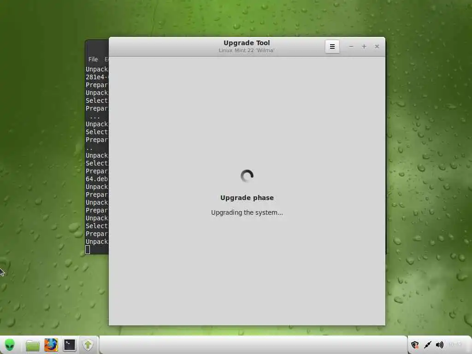Open the network tray icon
This screenshot has height=354, width=472.
click(x=427, y=345)
